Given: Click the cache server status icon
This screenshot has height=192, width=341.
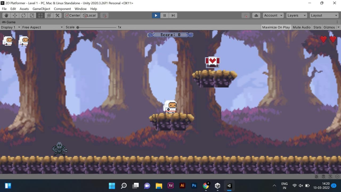Looking at the screenshot, I should pos(323,177).
